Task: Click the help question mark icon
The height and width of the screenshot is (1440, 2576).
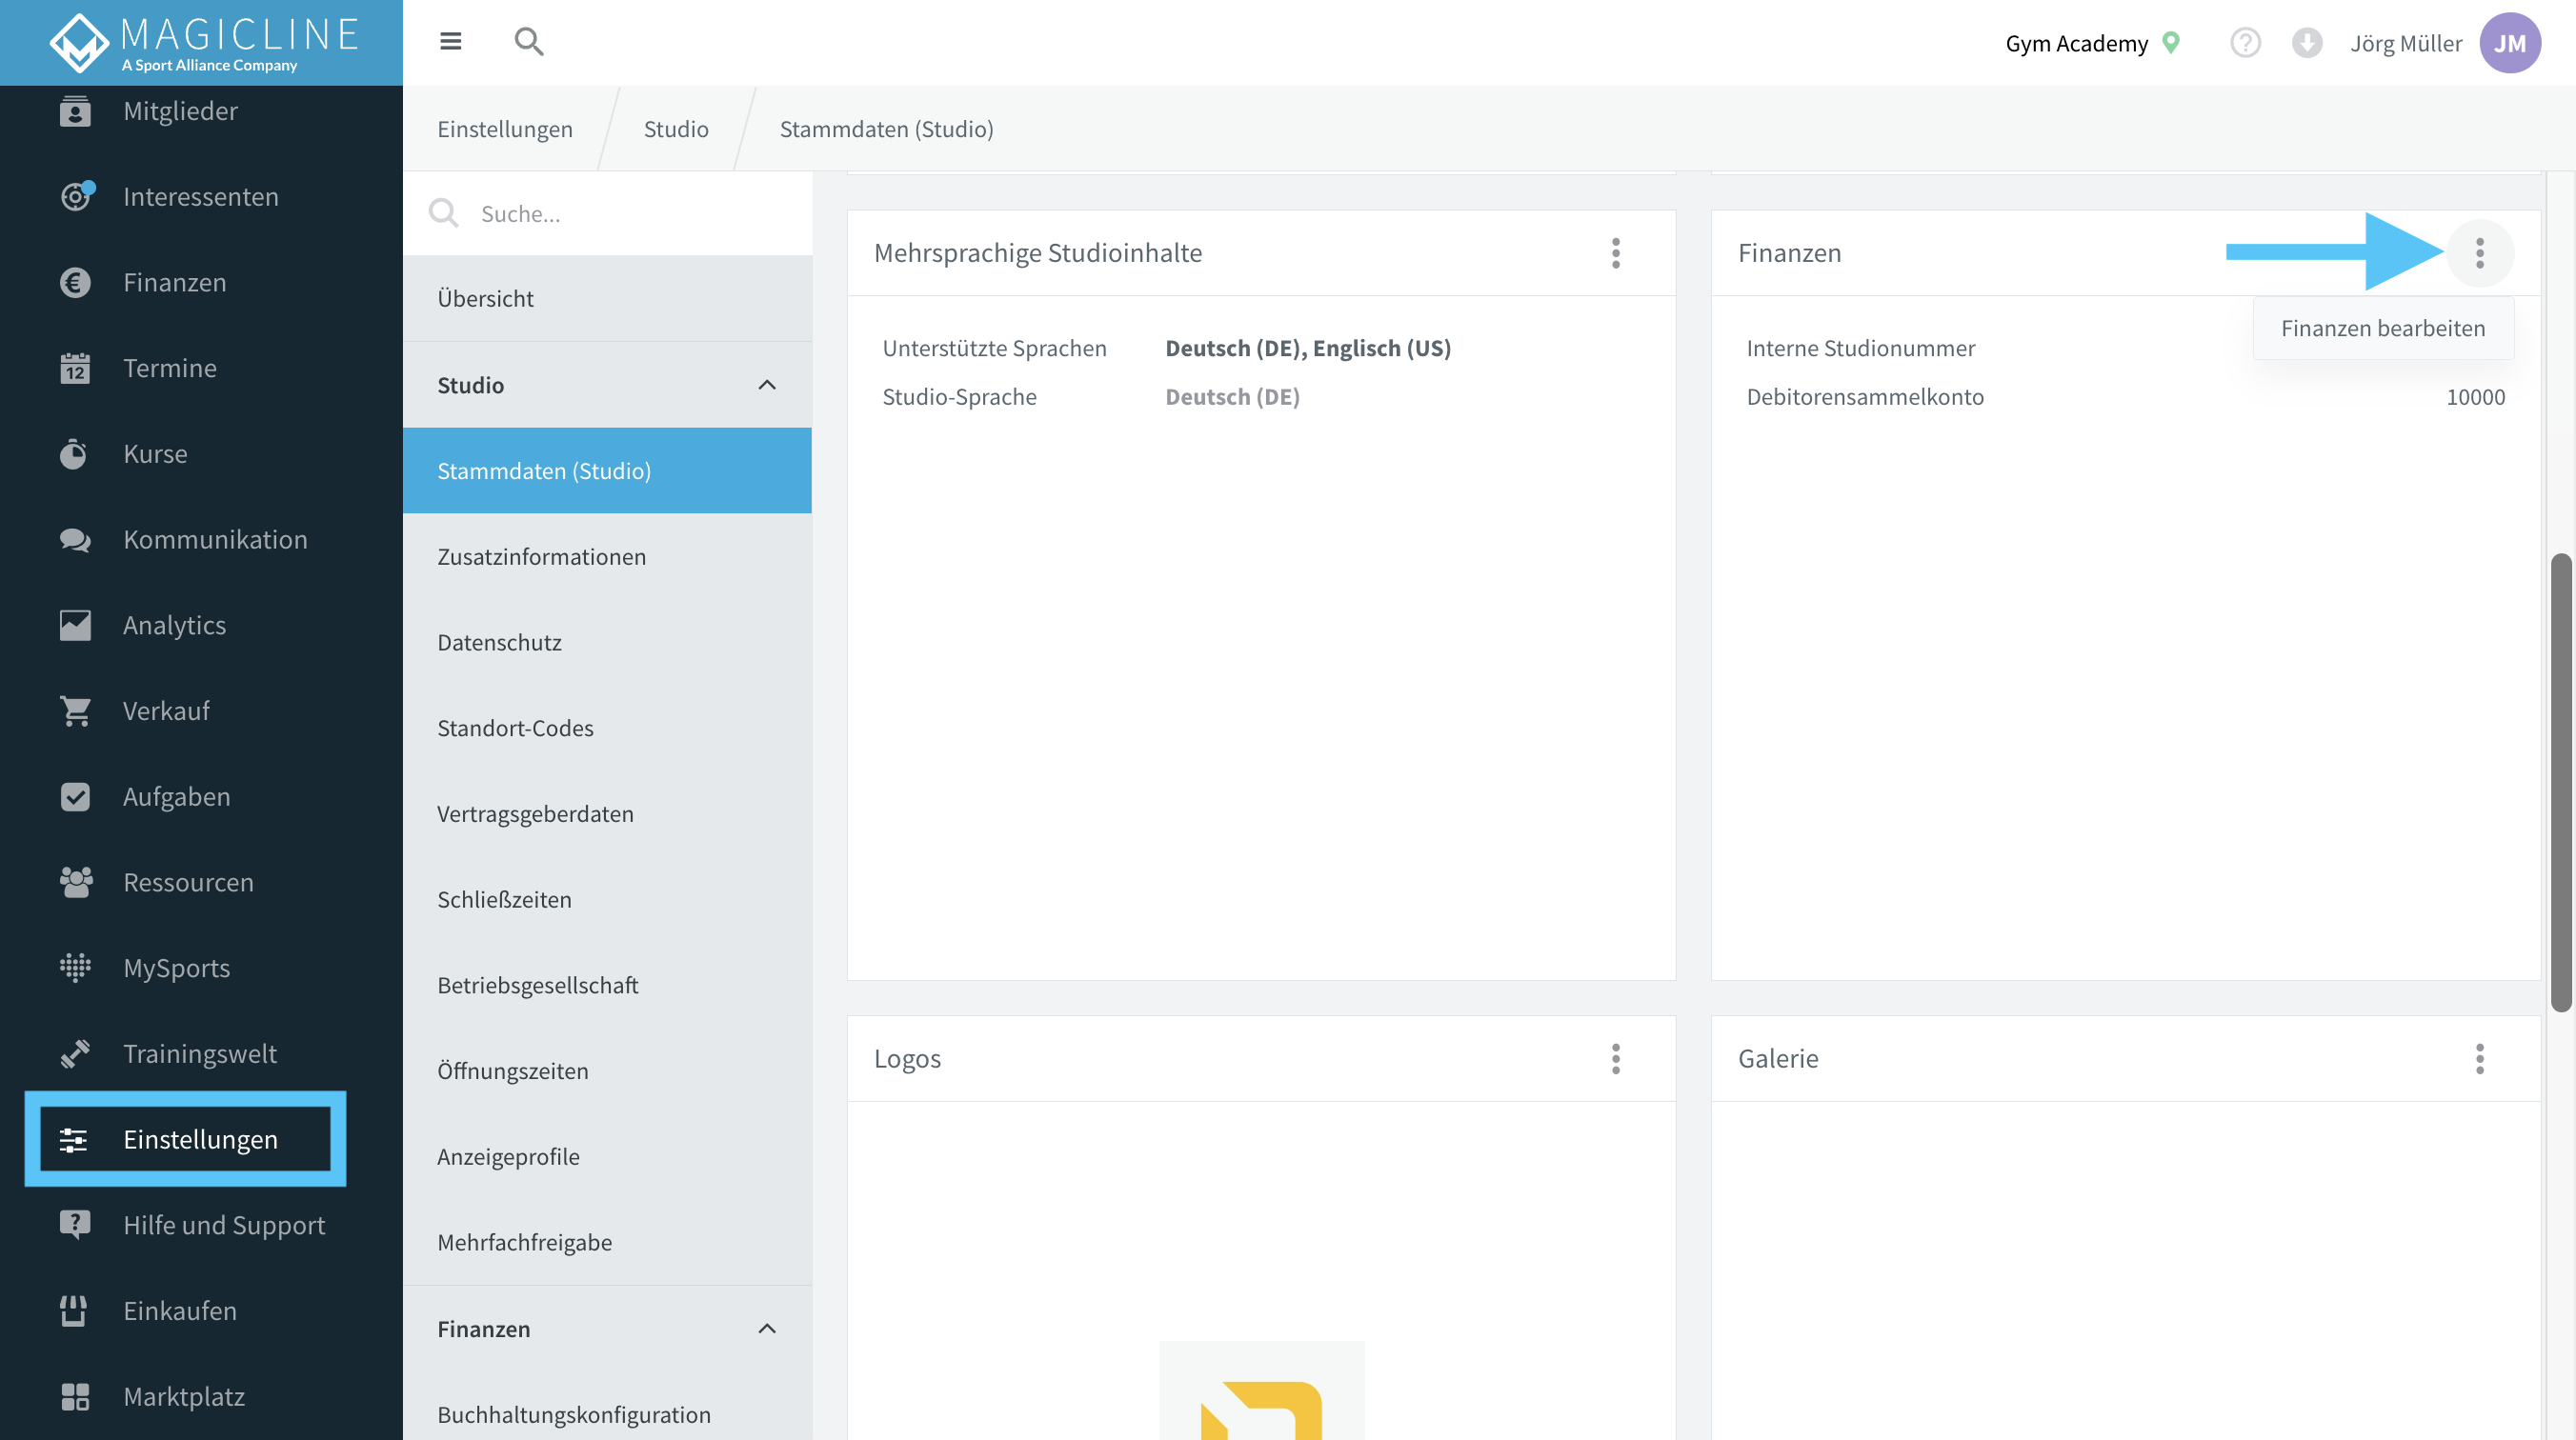Action: 2245,43
